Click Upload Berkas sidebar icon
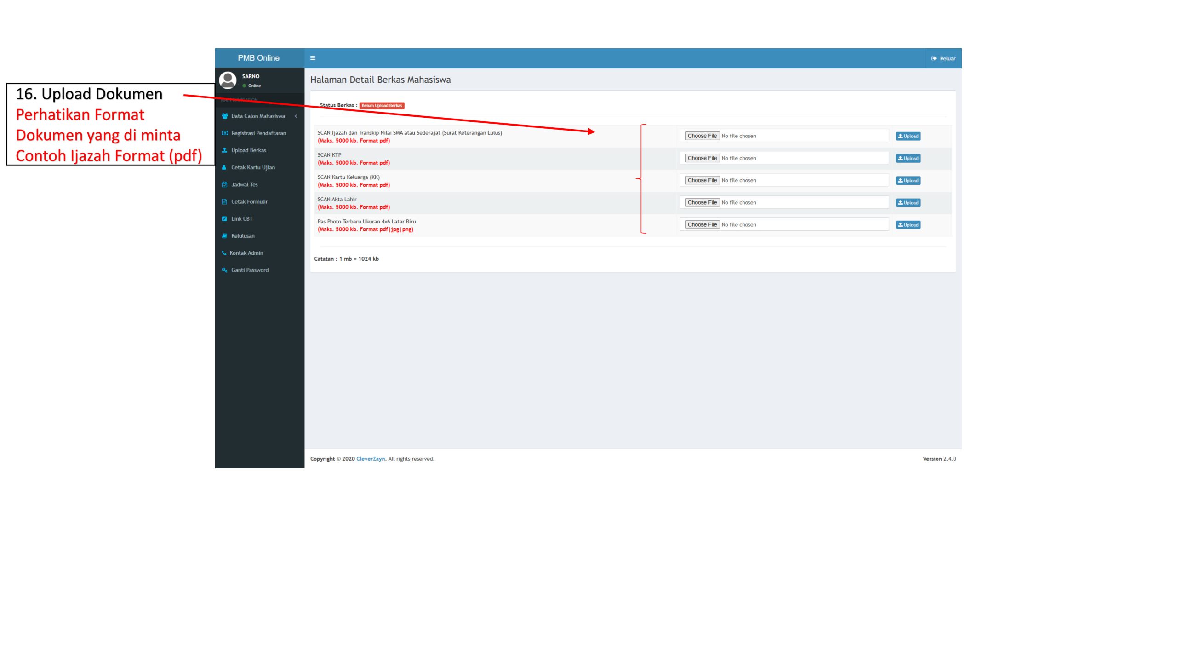This screenshot has height=662, width=1177. coord(224,150)
